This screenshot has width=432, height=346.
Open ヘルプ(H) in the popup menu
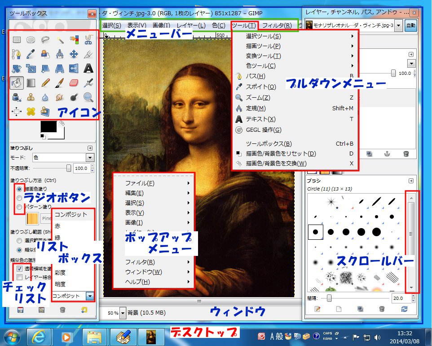(154, 282)
